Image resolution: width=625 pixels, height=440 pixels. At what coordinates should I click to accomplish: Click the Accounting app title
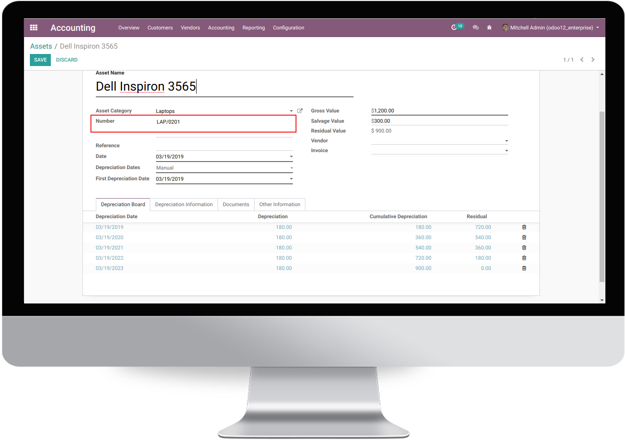click(73, 28)
